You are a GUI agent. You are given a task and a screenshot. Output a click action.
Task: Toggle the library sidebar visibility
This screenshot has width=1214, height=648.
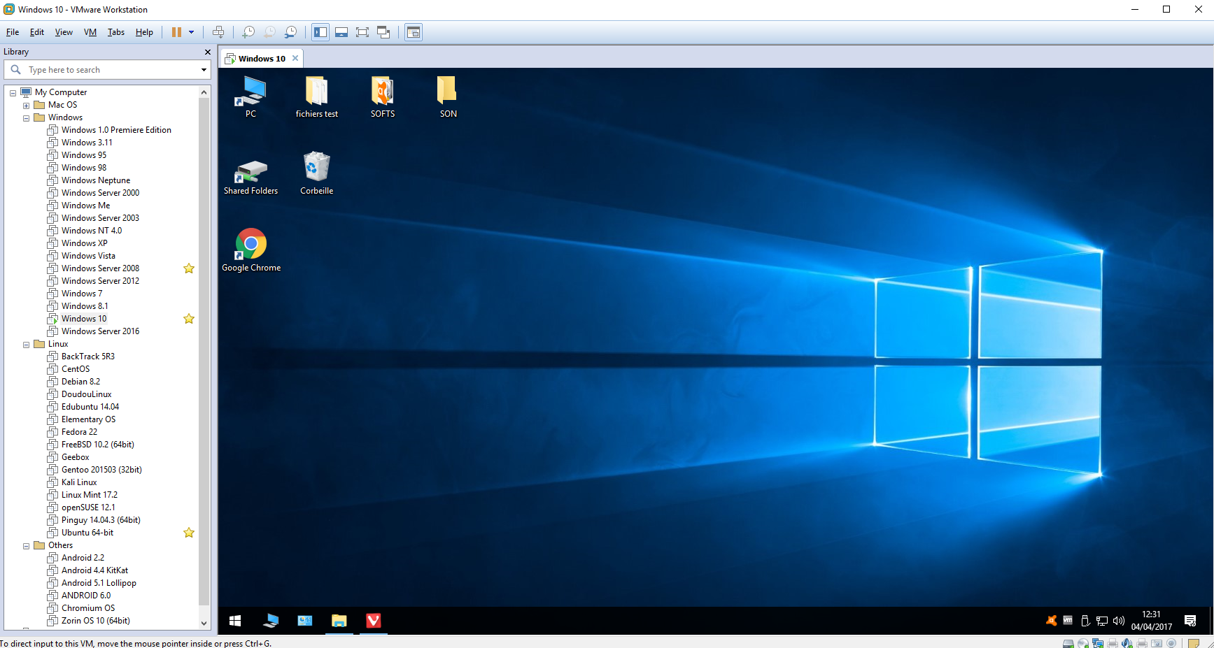pos(320,32)
